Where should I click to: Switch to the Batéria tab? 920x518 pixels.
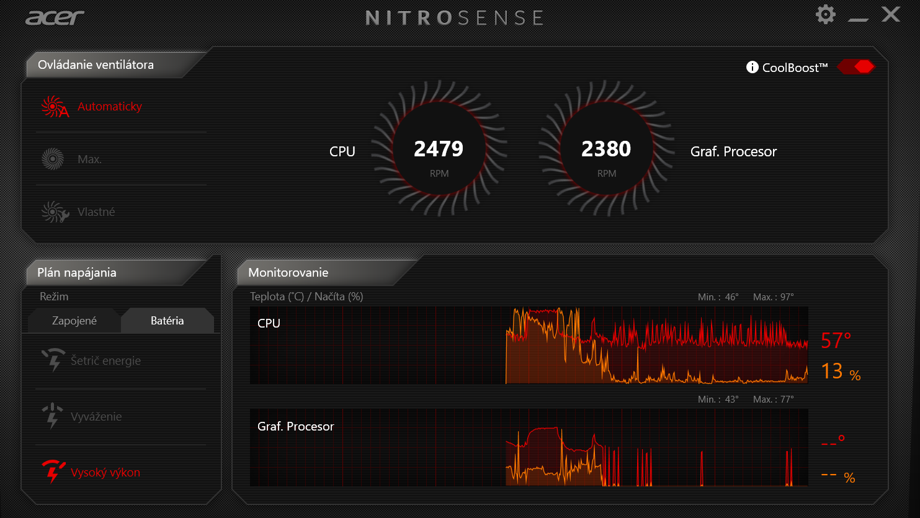pyautogui.click(x=167, y=321)
